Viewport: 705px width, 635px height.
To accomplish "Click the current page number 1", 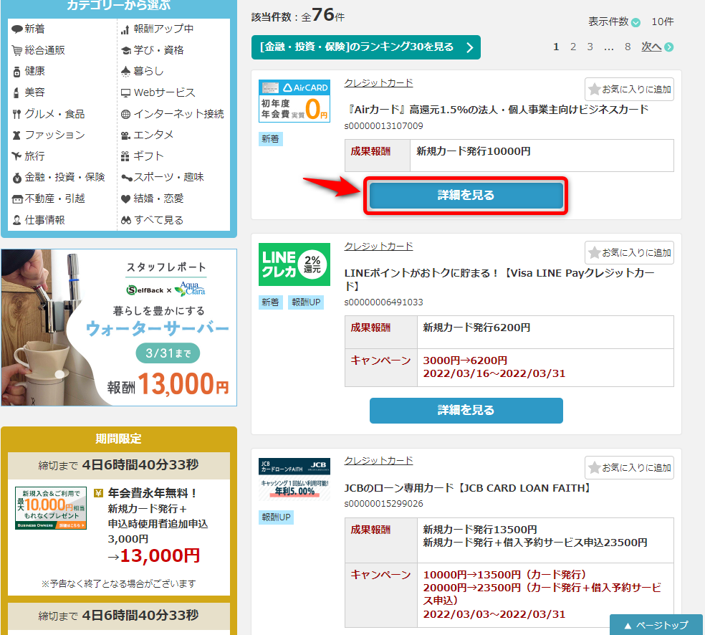I will point(556,47).
